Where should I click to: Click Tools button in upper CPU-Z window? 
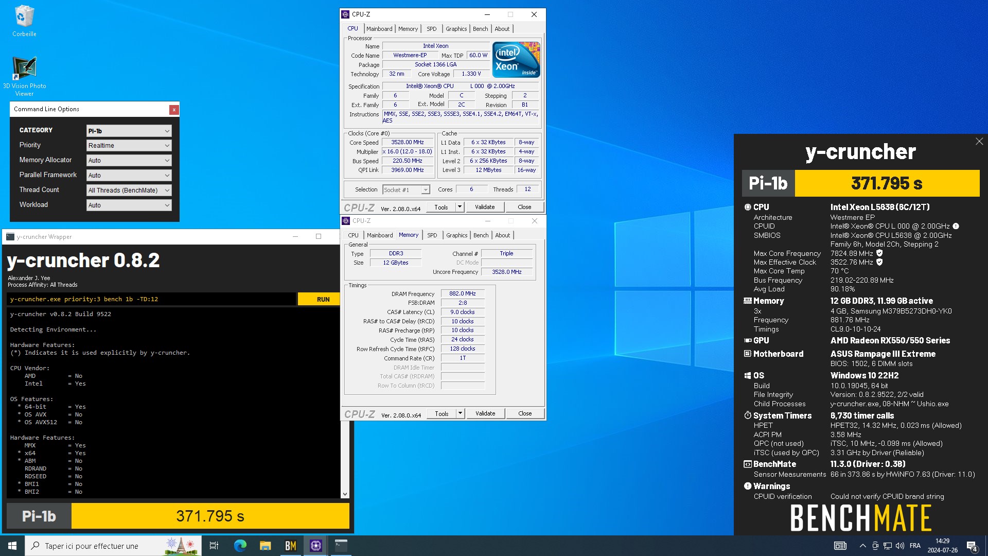(x=441, y=207)
